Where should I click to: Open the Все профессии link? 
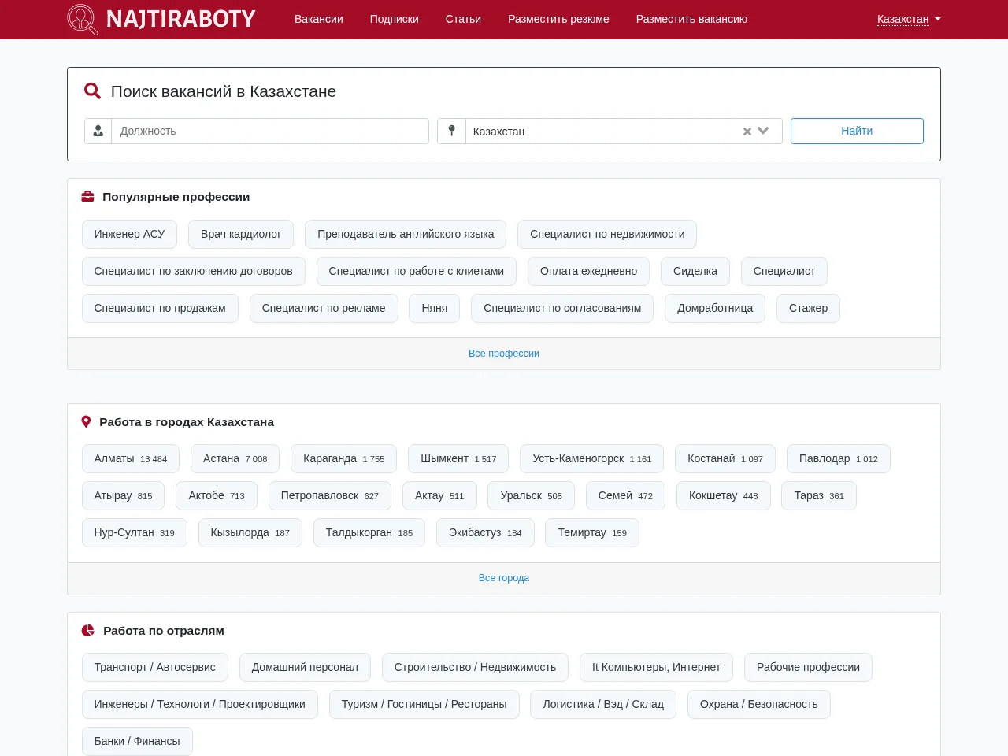tap(504, 354)
